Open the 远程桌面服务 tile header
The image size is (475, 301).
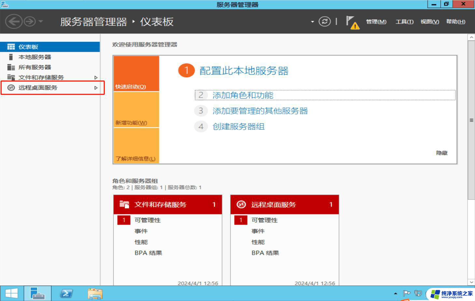coord(285,204)
